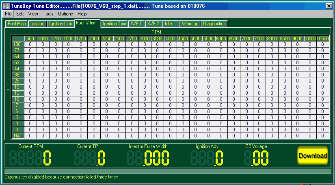Open the A/F 2 tab
335x185 pixels.
(x=154, y=24)
